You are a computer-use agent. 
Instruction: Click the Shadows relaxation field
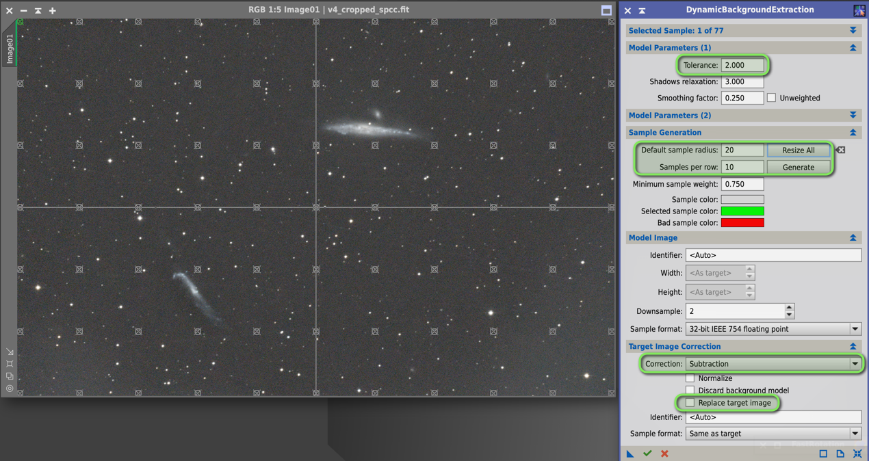tap(742, 81)
